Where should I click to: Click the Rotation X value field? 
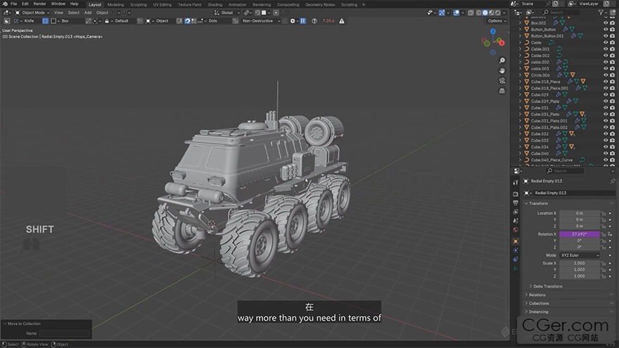point(579,234)
